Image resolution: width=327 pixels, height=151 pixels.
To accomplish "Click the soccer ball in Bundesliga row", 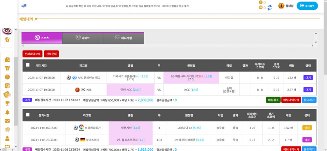I will [x=77, y=140].
